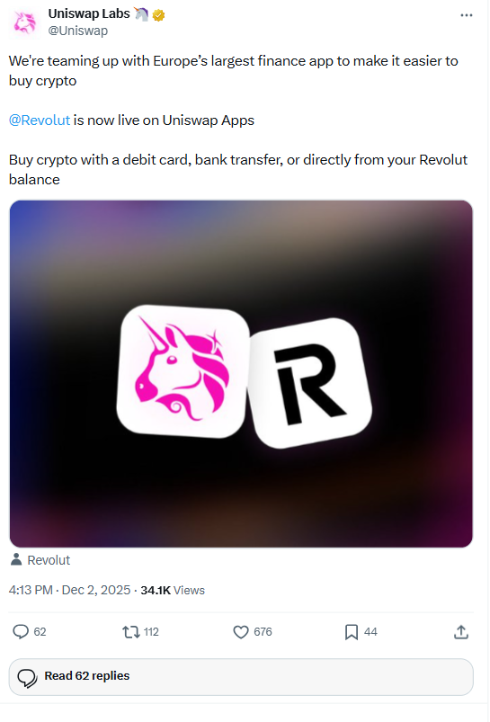Click the Revolut tagged person label
Viewport: 490px width, 722px height.
point(49,560)
